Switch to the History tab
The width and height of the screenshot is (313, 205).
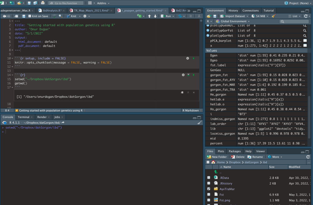[233, 10]
